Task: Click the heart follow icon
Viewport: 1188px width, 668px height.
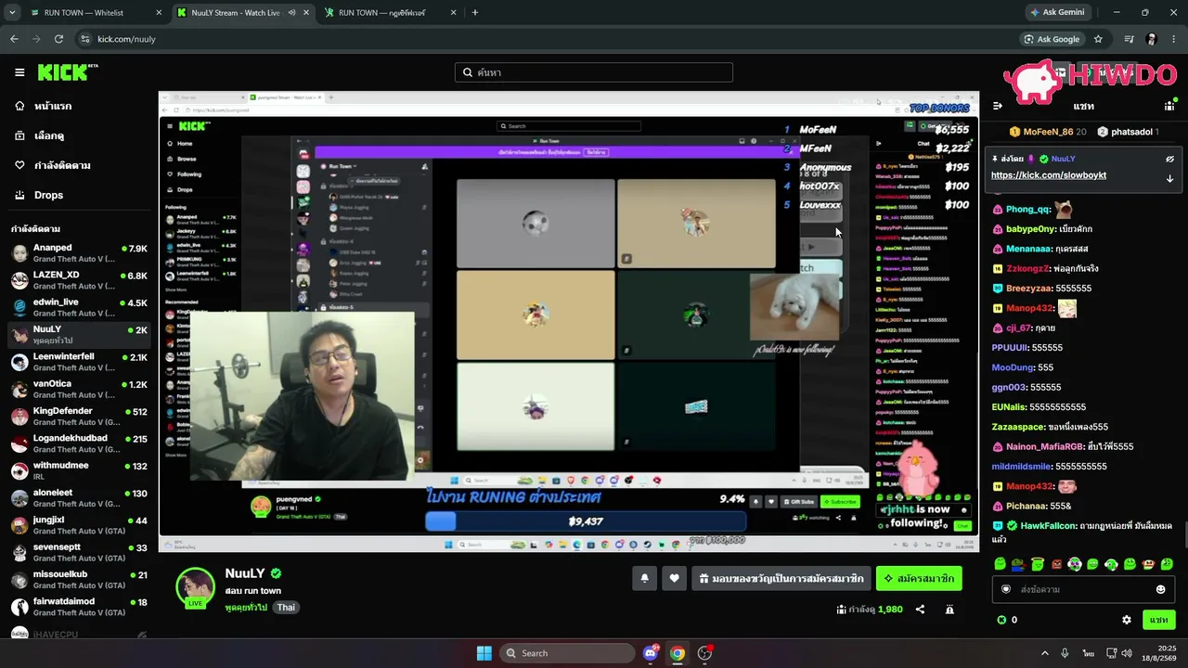Action: [675, 578]
